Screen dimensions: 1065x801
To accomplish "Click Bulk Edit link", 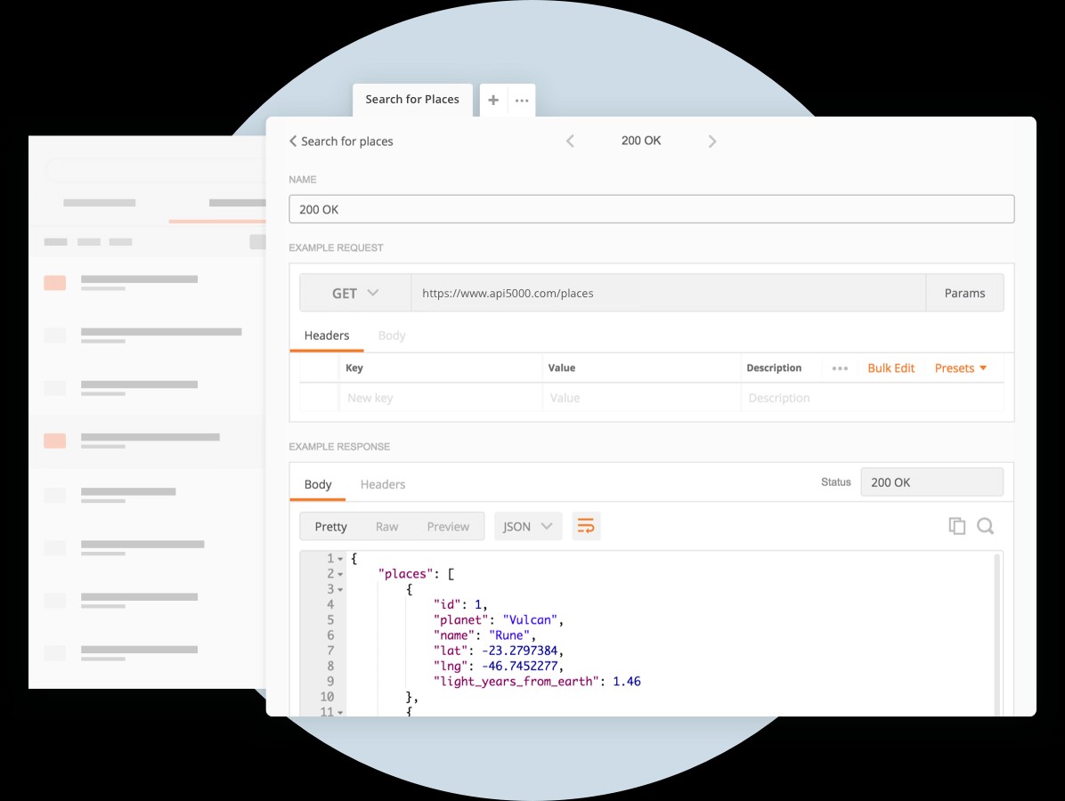I will 890,368.
